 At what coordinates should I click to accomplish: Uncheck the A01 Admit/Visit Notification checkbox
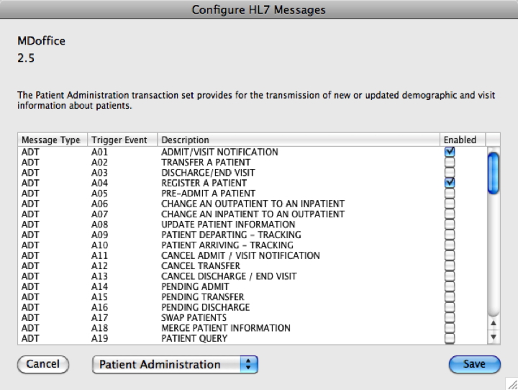tap(450, 152)
